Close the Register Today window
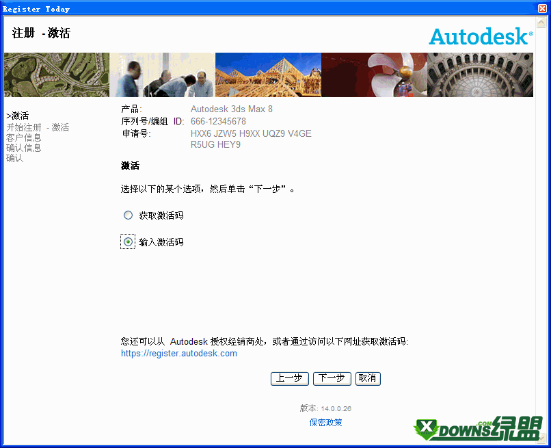551x448 pixels. pyautogui.click(x=543, y=8)
